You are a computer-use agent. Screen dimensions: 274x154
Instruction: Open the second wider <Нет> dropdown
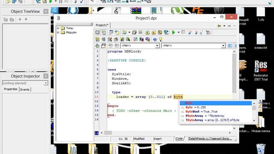(x=223, y=46)
